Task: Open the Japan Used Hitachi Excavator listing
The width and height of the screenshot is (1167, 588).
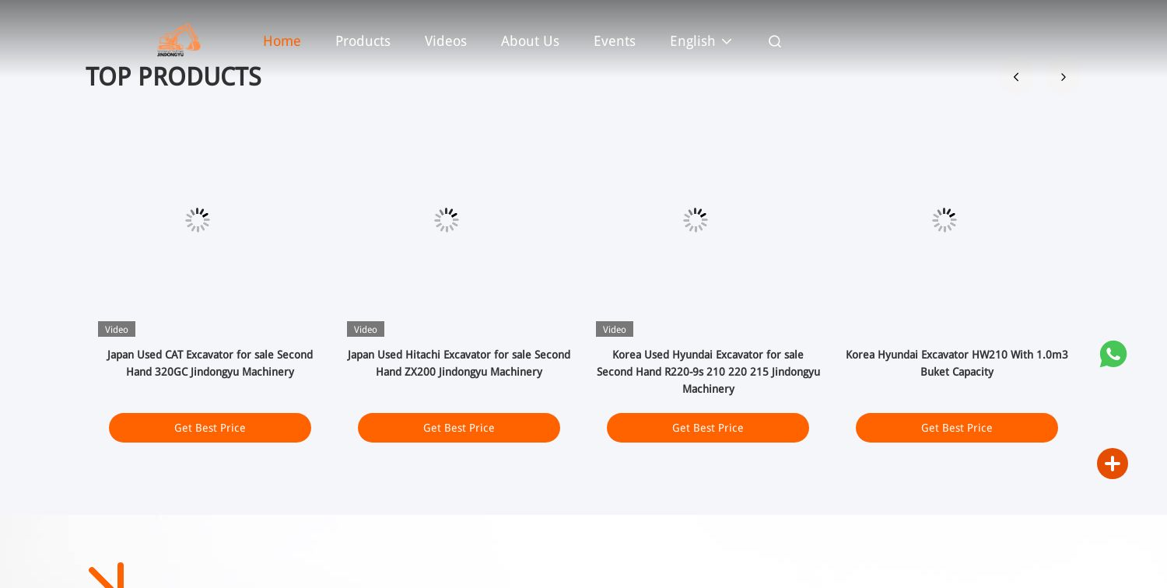Action: [459, 363]
